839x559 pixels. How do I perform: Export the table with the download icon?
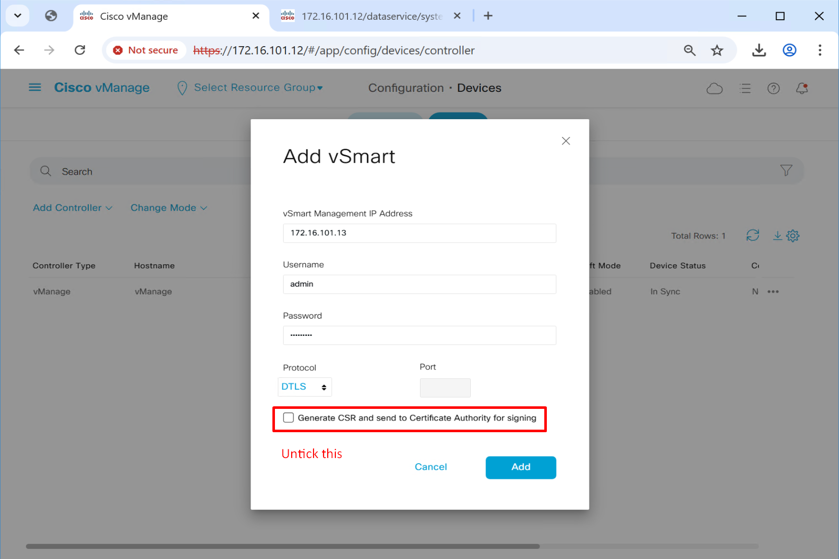pyautogui.click(x=777, y=235)
